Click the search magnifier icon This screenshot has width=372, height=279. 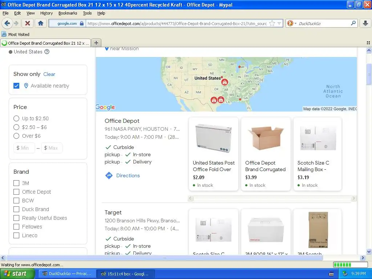coord(353,23)
